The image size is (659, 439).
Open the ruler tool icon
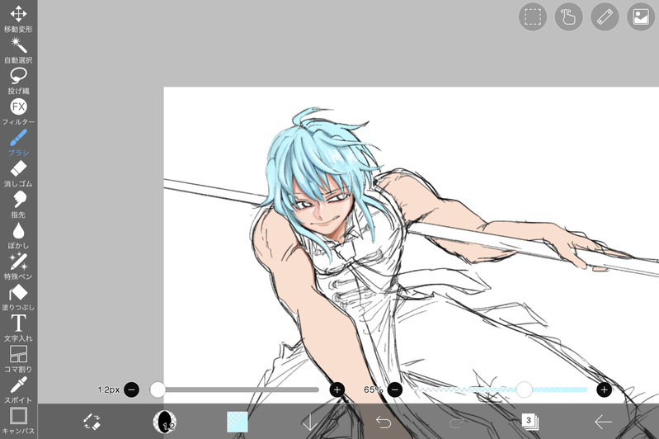pos(605,17)
